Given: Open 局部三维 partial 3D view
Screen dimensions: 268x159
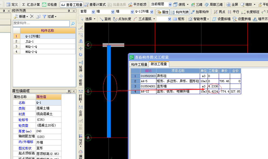Looking at the screenshot, I should (214, 4).
